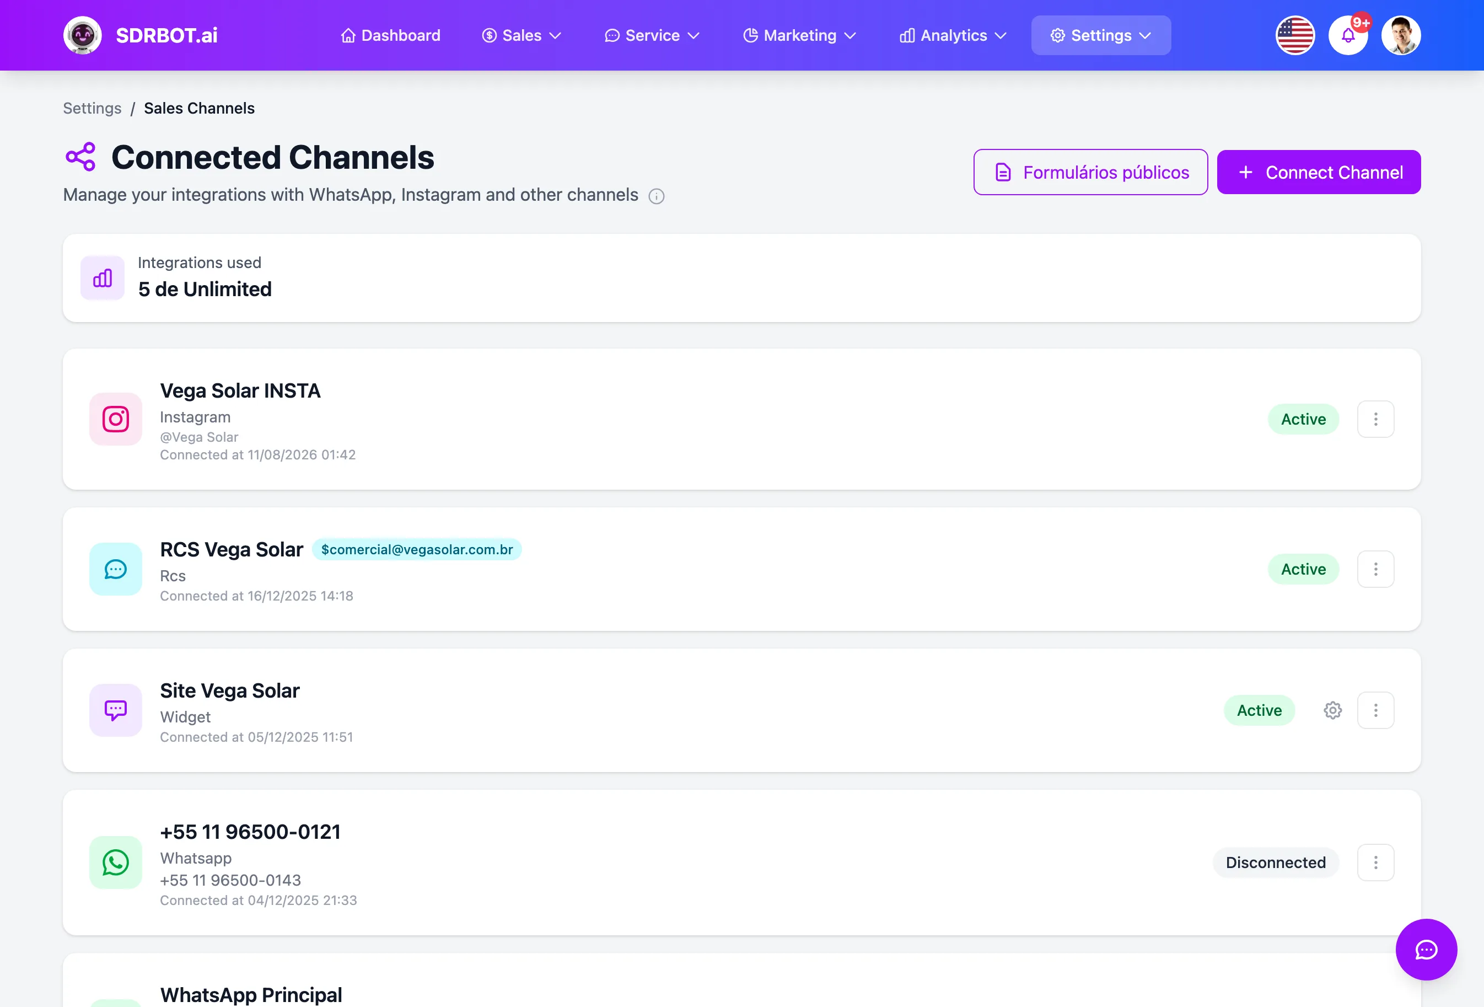This screenshot has height=1007, width=1484.
Task: Open Formulários públicos
Action: coord(1090,173)
